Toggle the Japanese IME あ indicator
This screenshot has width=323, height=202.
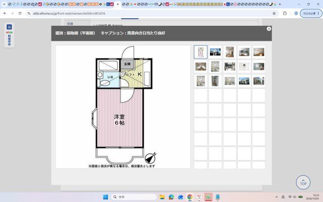point(283,197)
